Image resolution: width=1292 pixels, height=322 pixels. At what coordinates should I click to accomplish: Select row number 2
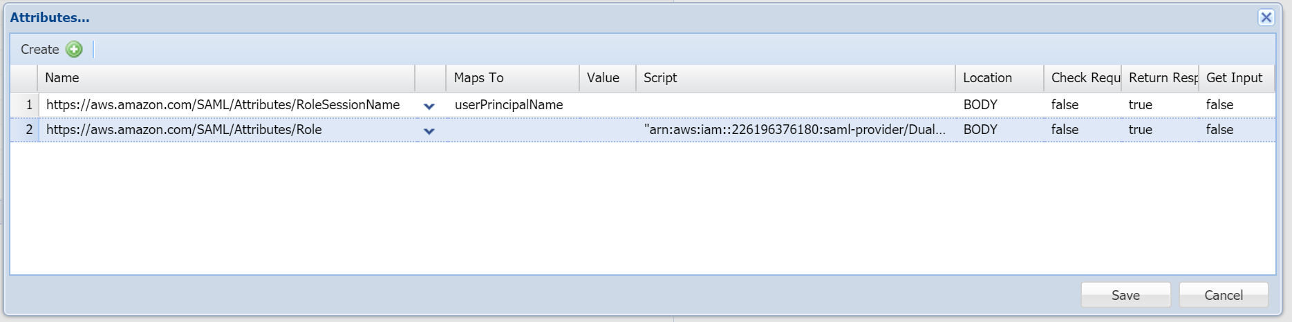pyautogui.click(x=28, y=130)
